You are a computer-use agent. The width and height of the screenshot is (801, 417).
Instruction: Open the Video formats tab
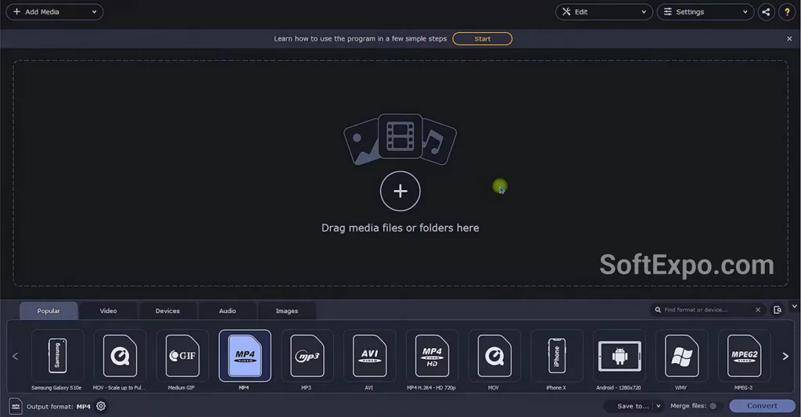(108, 311)
